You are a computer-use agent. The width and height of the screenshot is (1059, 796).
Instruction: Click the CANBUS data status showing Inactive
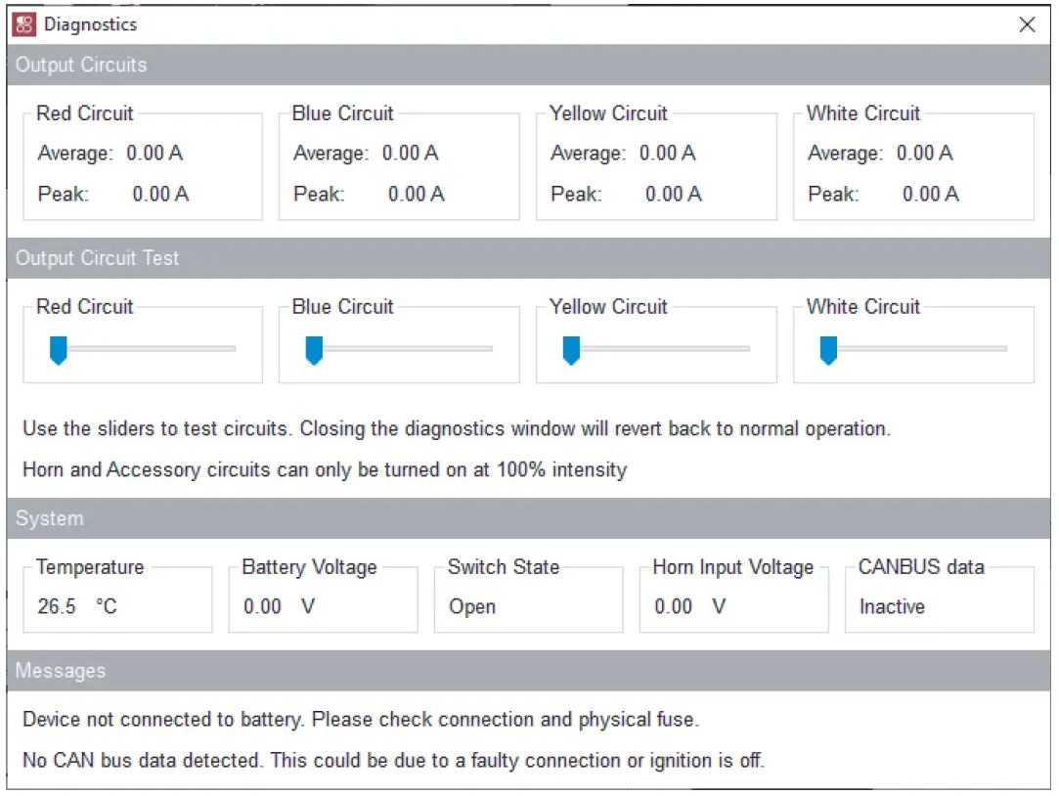[x=891, y=606]
